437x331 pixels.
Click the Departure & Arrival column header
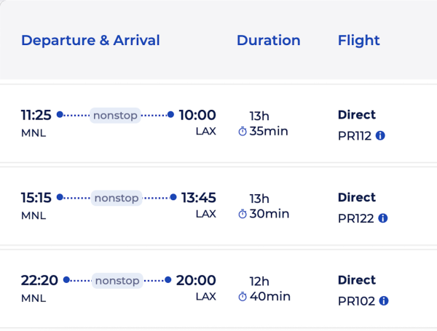tap(90, 40)
